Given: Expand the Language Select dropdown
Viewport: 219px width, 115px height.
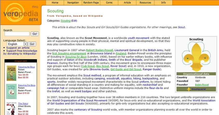Looking at the screenshot, I should point(25,44).
